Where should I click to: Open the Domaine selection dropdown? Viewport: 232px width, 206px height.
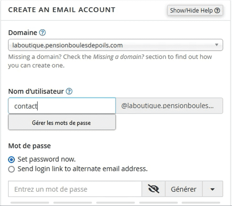tap(115, 45)
